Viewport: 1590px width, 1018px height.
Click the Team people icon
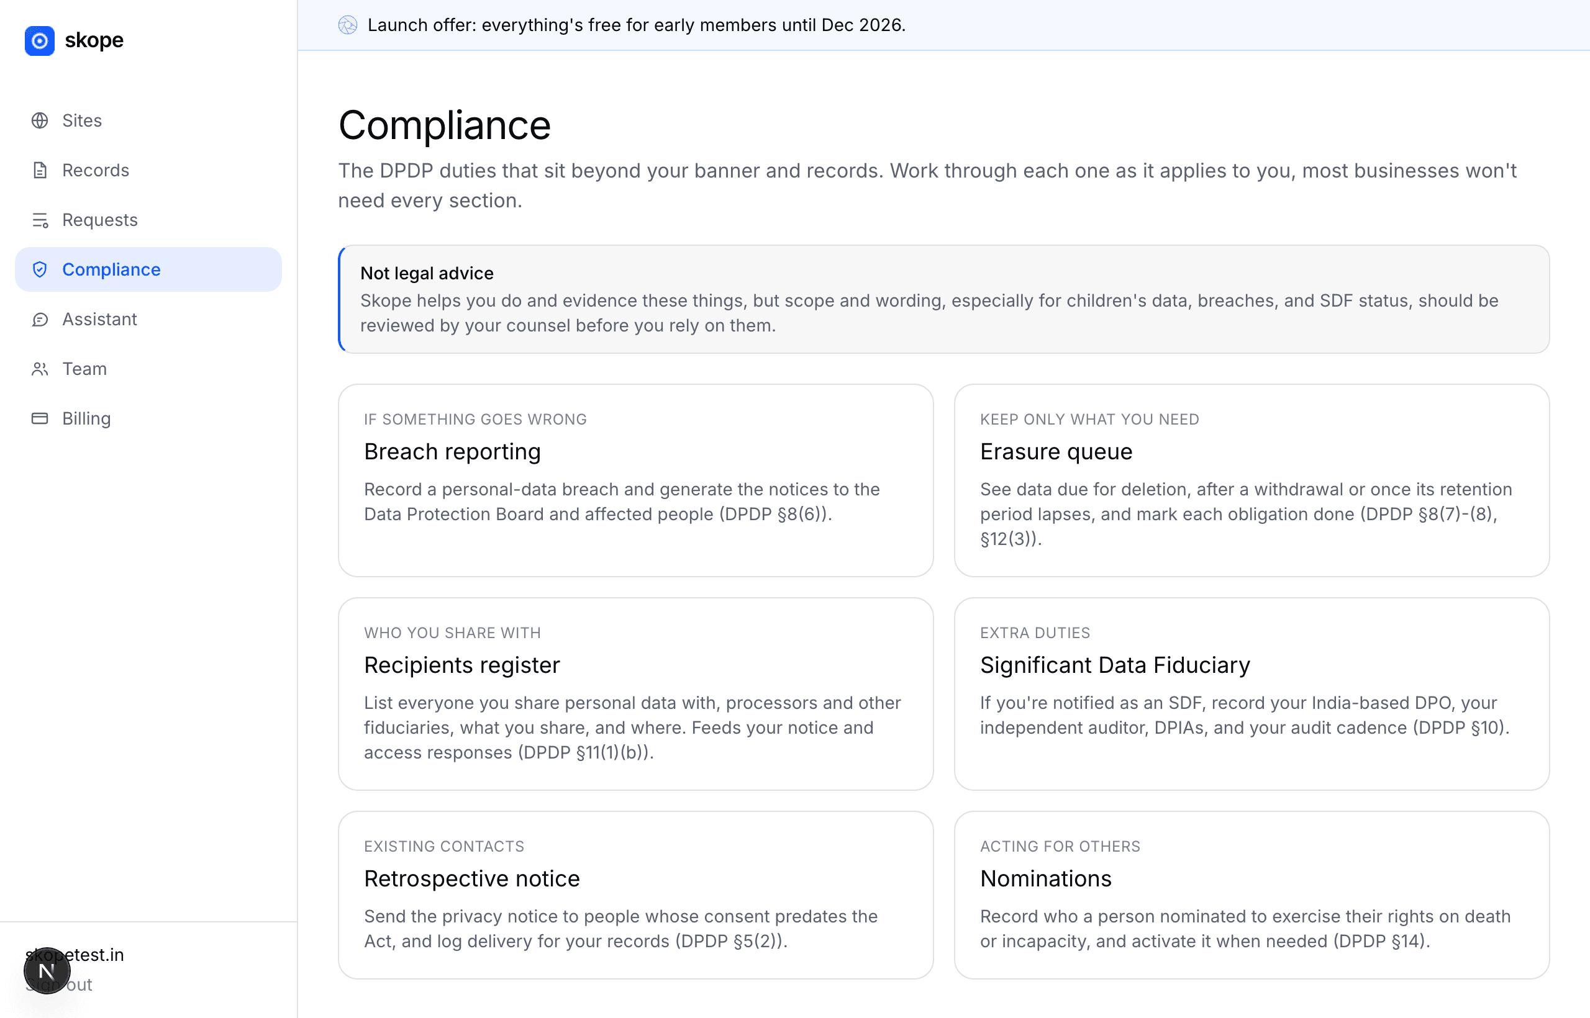pyautogui.click(x=40, y=369)
